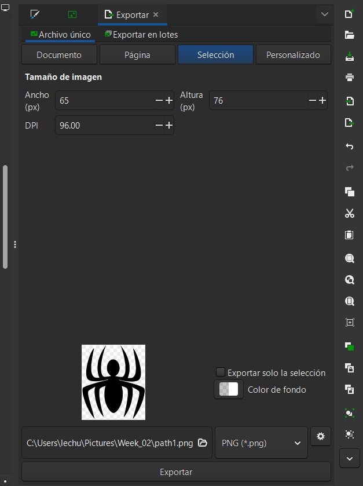Redo the last undone action

(349, 168)
